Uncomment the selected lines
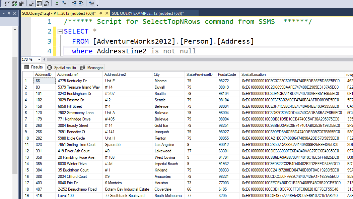This screenshot has height=199, width=353. point(64,3)
